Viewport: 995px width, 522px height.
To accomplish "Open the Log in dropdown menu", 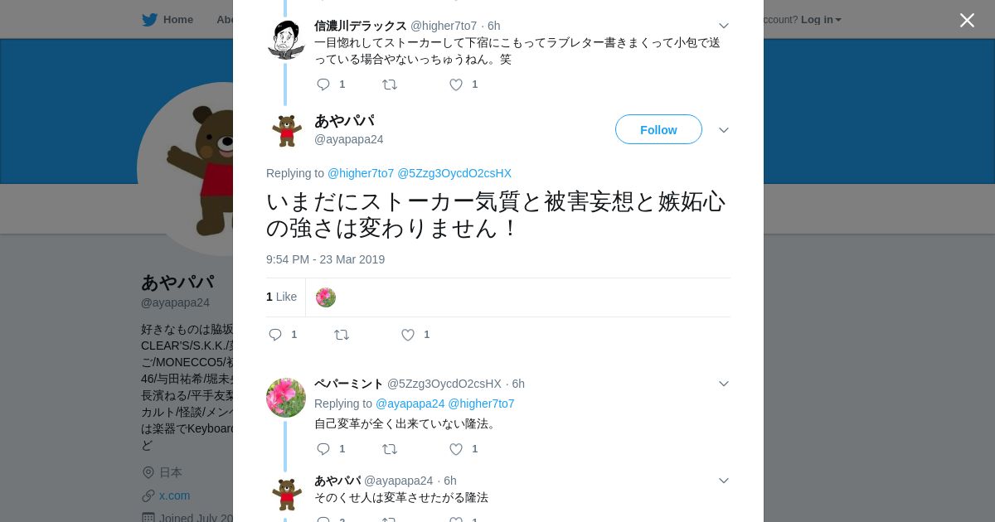I will [x=821, y=19].
